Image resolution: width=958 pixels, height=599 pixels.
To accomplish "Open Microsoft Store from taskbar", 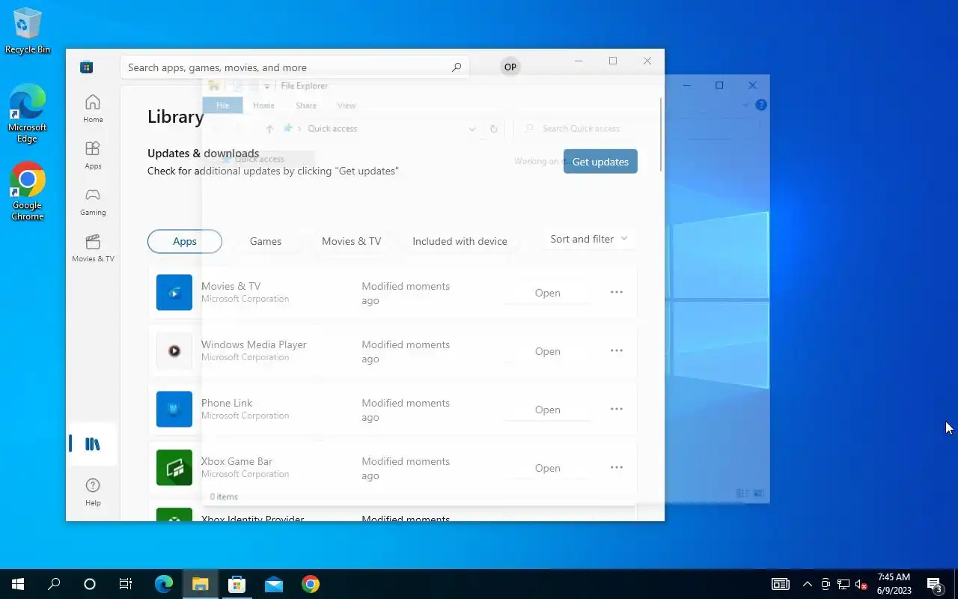I will click(237, 584).
